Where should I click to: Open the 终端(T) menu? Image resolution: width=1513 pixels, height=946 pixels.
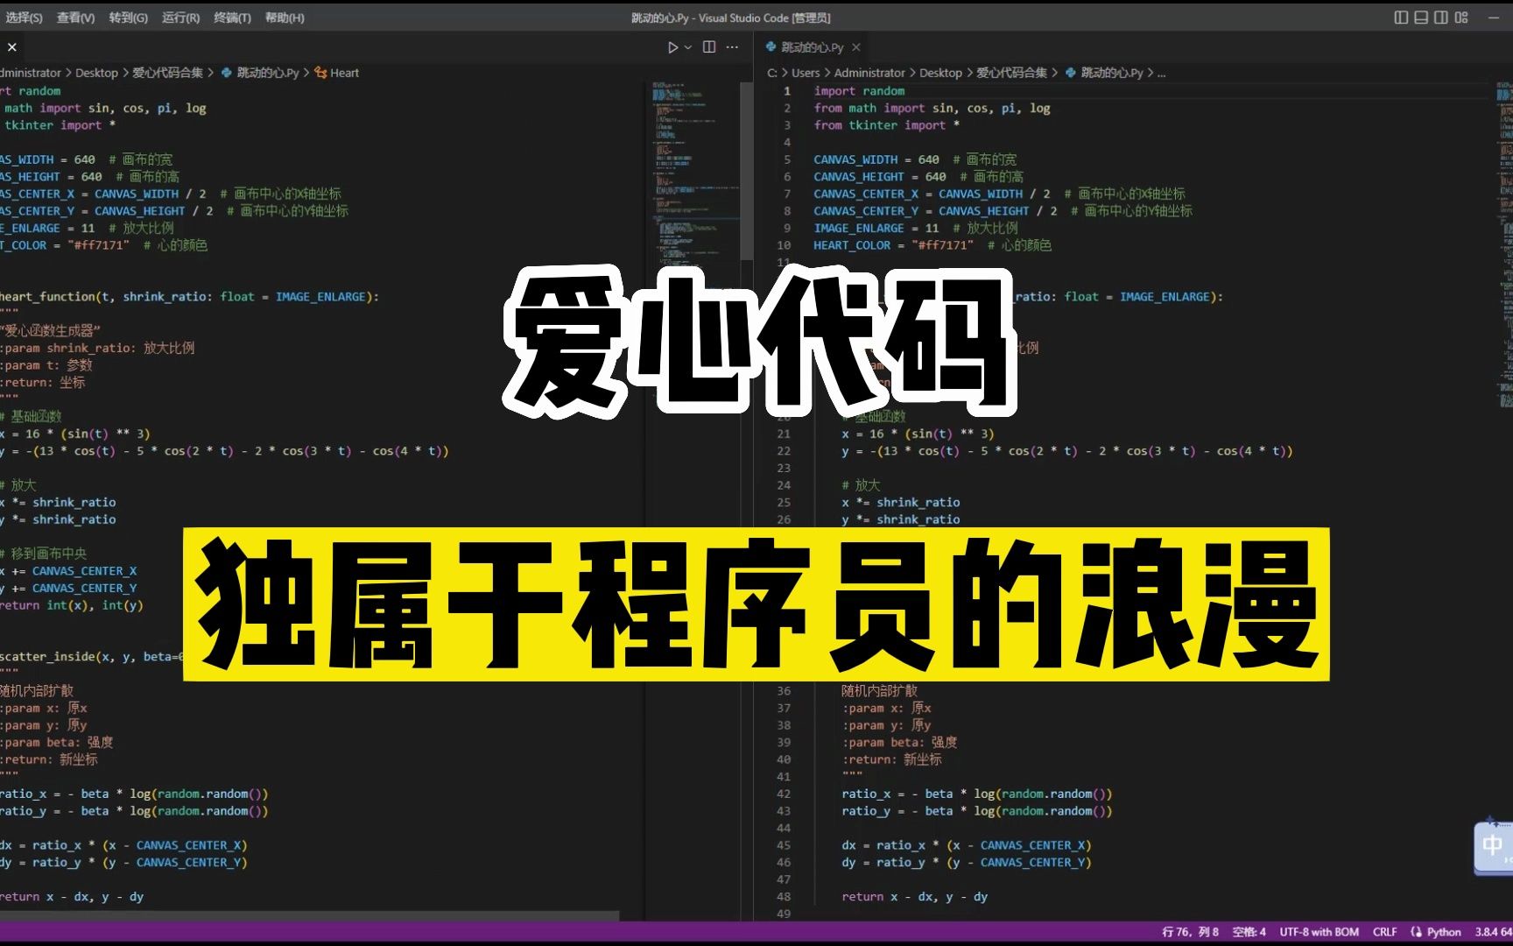(x=230, y=17)
